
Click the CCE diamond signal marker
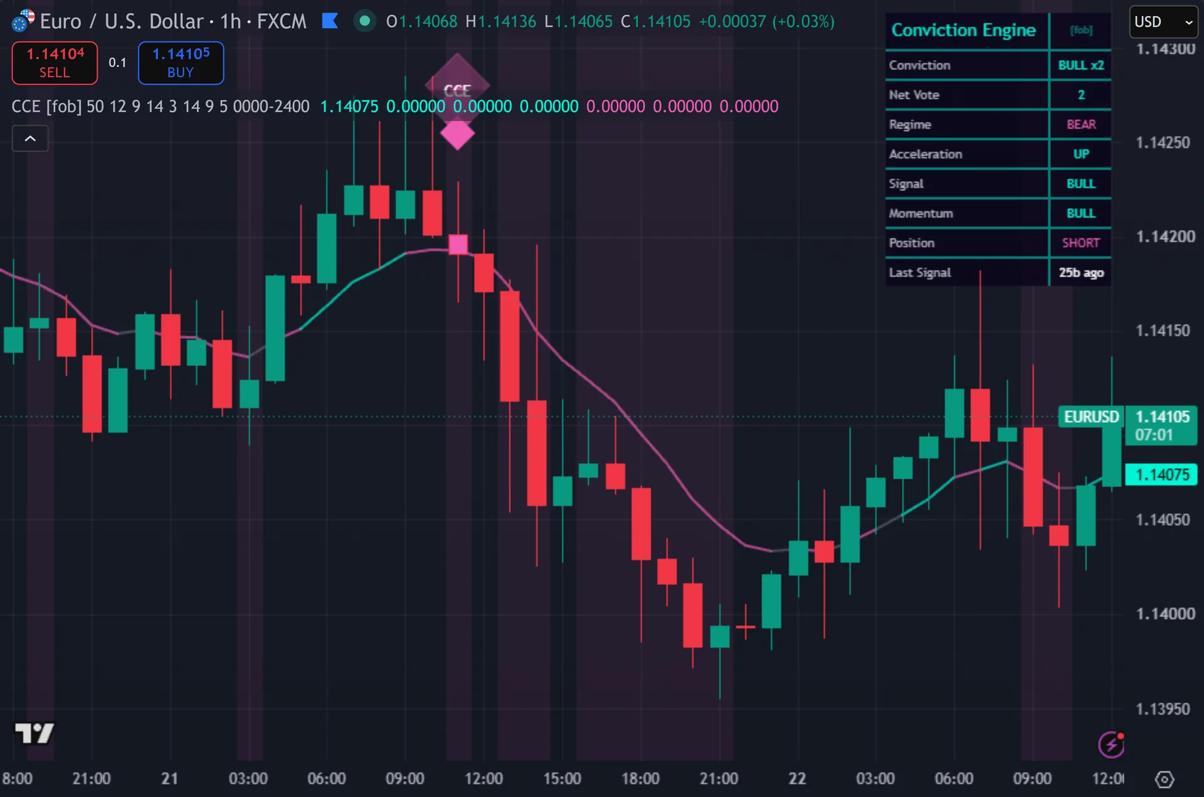tap(457, 86)
